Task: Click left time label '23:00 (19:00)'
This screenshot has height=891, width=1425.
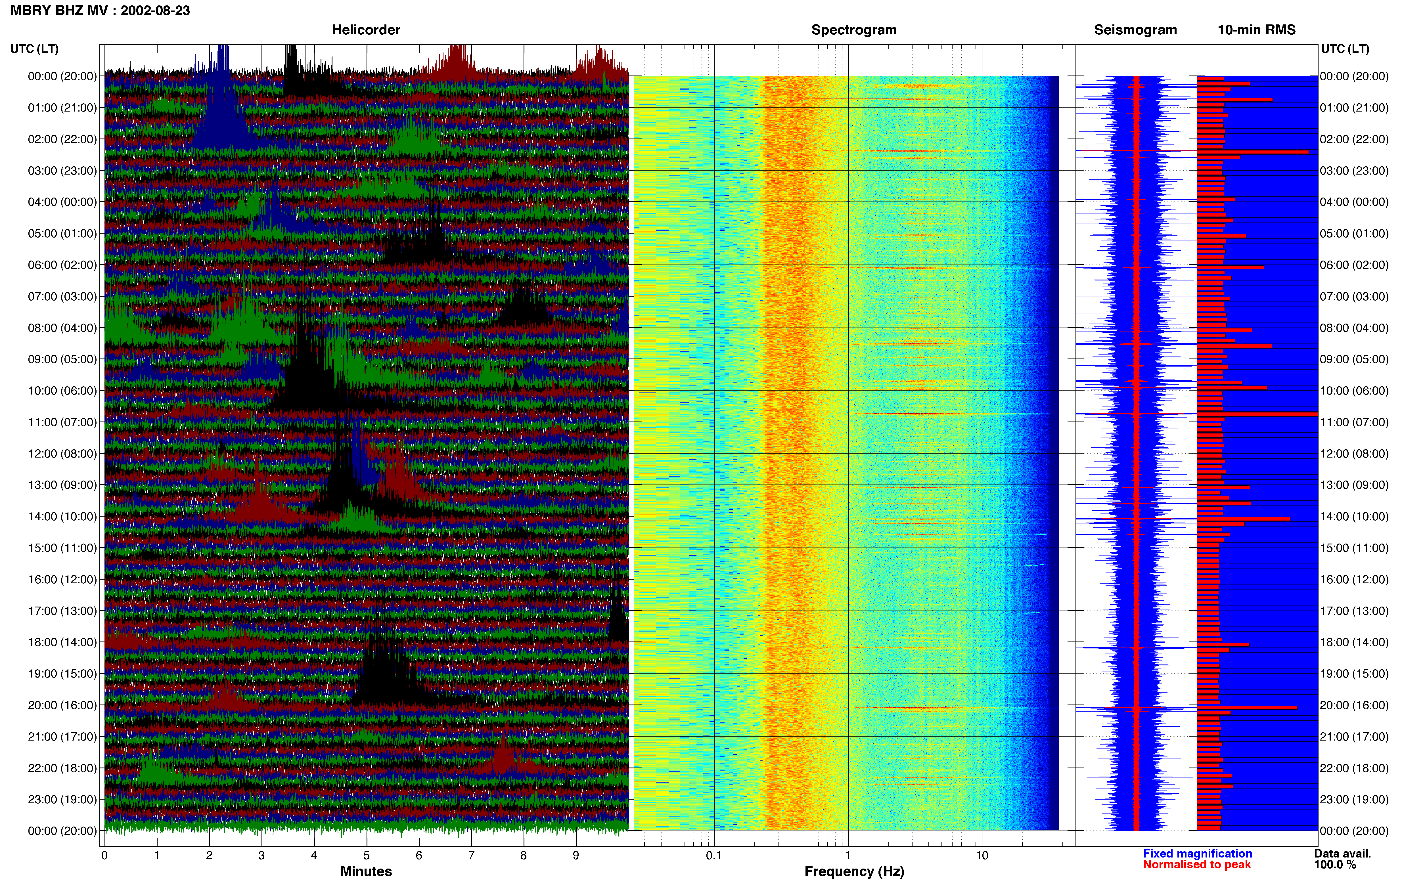Action: [x=62, y=800]
